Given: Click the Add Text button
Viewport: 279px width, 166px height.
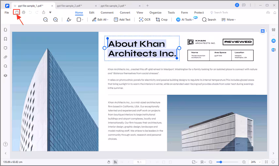Looking at the screenshot, I should pos(122,20).
